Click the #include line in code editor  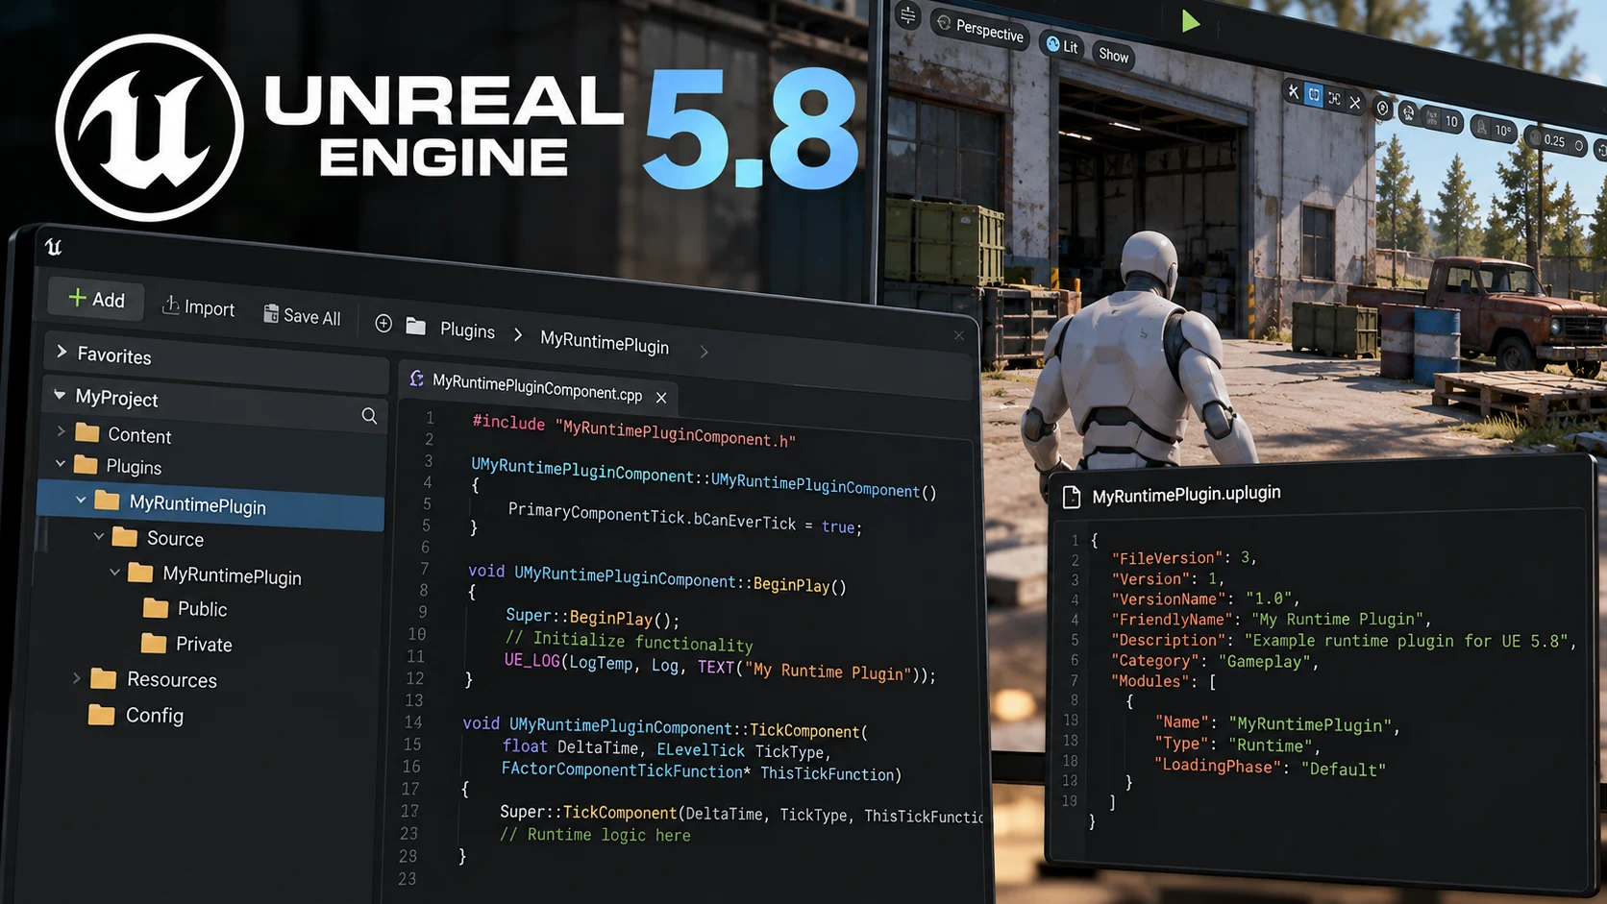tap(633, 430)
